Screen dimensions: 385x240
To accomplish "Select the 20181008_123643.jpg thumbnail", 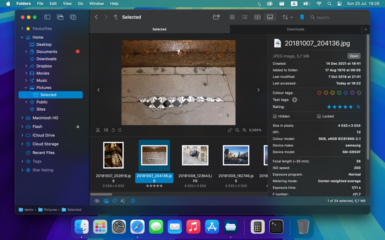I will tap(195, 155).
